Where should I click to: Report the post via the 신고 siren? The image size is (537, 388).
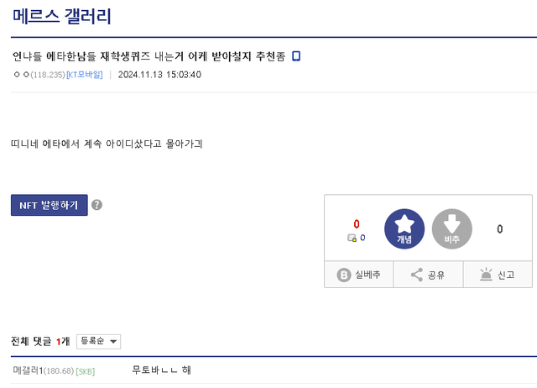497,275
